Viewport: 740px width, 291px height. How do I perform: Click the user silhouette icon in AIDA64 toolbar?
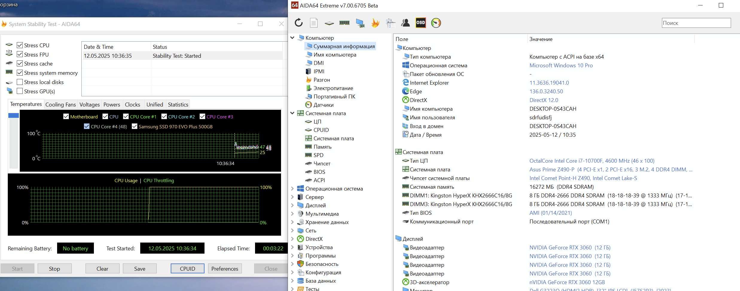(405, 23)
